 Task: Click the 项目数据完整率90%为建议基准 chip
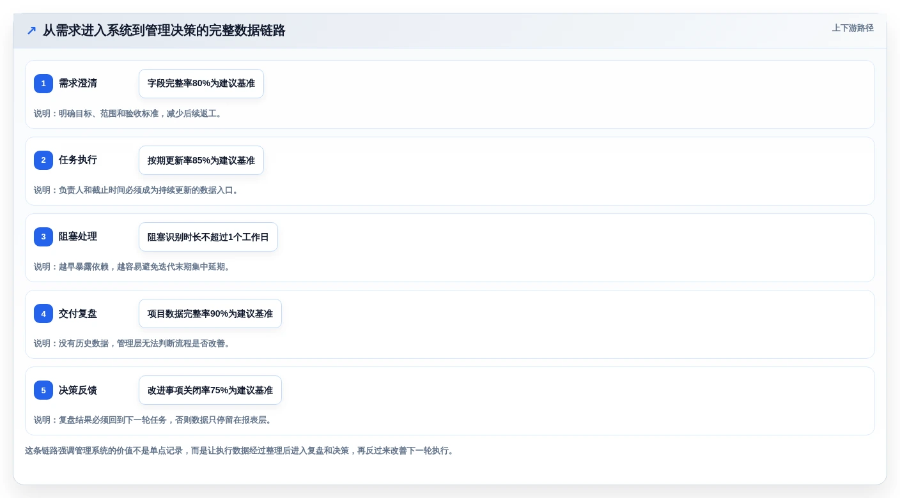click(210, 313)
